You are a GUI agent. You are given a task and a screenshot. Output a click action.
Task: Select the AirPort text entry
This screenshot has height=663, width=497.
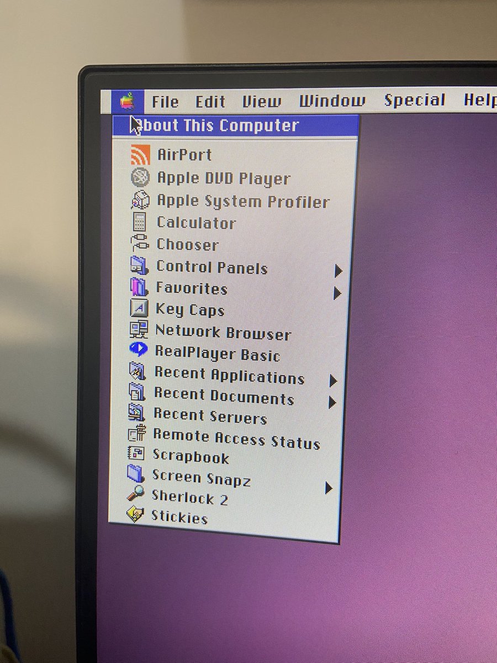click(184, 155)
